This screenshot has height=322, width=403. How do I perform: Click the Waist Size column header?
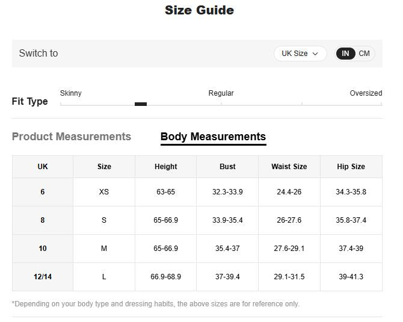tap(289, 167)
